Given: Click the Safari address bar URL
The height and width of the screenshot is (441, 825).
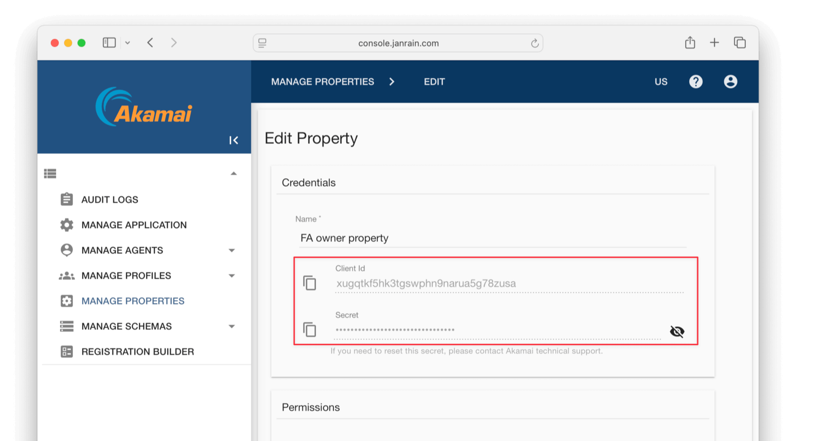Looking at the screenshot, I should [399, 43].
